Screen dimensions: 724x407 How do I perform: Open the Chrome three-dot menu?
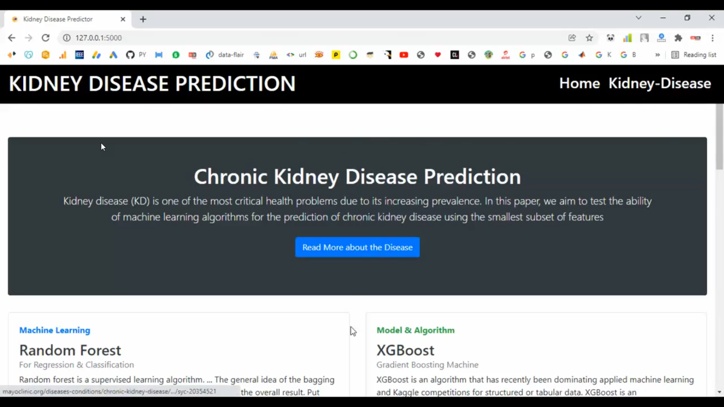[x=712, y=38]
